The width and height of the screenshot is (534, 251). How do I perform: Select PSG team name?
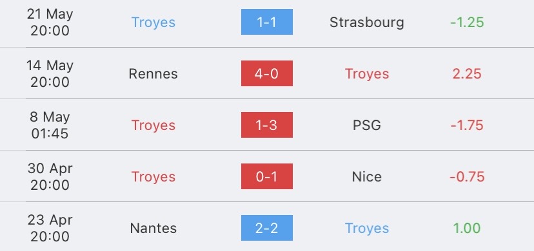(367, 126)
